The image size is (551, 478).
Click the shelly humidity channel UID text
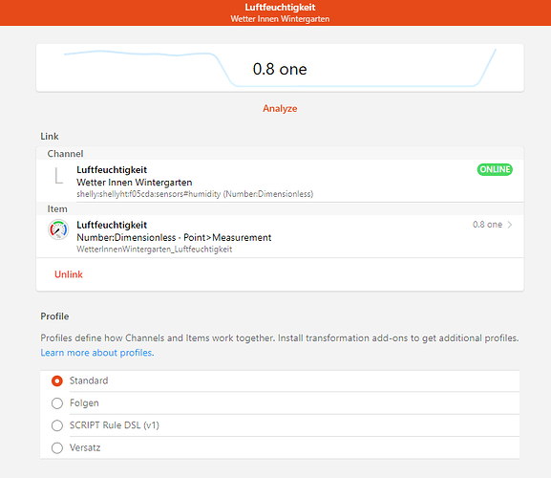point(195,194)
